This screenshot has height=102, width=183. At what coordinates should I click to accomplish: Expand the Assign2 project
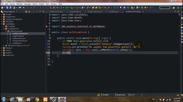1,14
